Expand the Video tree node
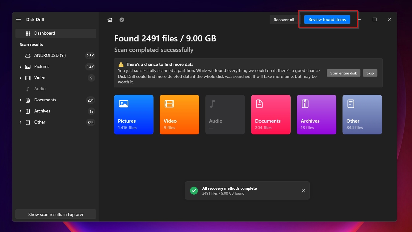 [x=20, y=78]
